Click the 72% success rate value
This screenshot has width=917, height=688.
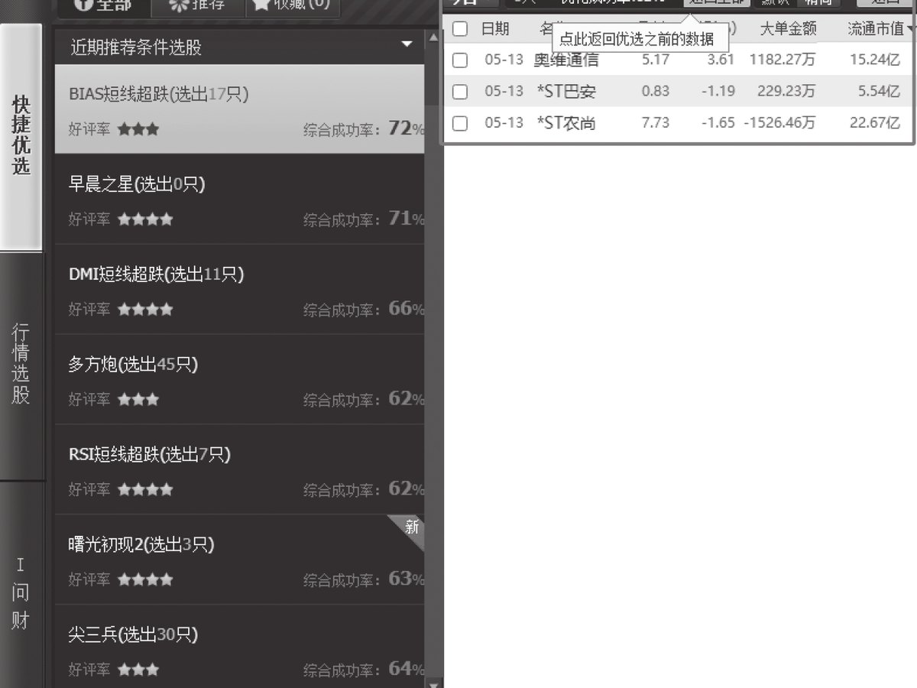406,128
